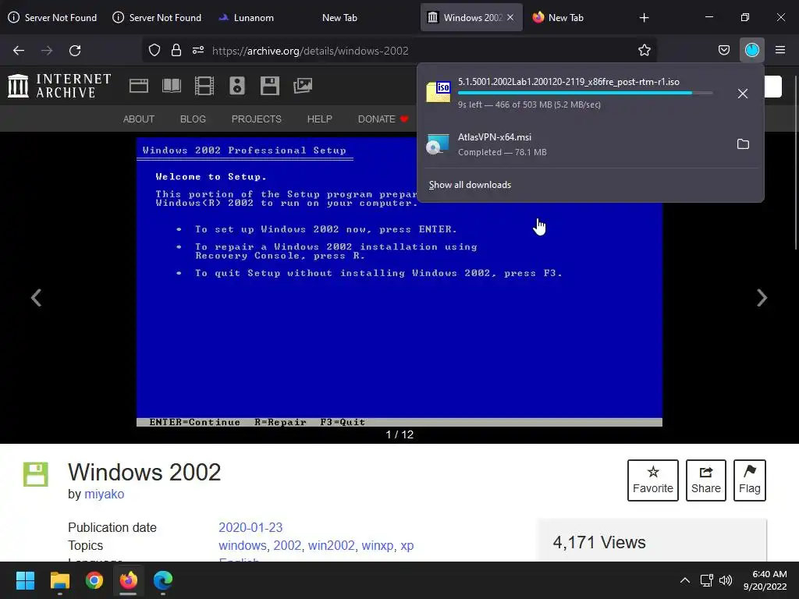This screenshot has width=799, height=599.
Task: Click the address bar URL
Action: (310, 51)
